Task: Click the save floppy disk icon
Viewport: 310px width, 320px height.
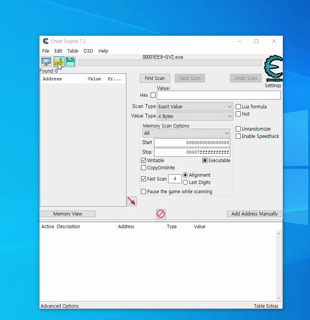Action: coord(71,61)
